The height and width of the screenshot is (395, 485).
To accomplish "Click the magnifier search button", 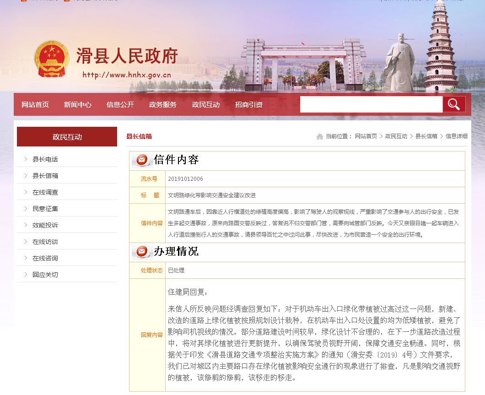I will (x=453, y=104).
